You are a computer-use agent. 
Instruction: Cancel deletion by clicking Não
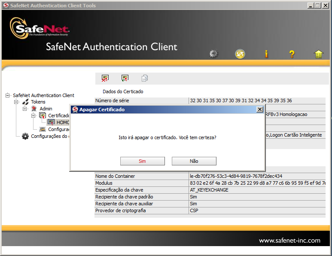coord(194,161)
